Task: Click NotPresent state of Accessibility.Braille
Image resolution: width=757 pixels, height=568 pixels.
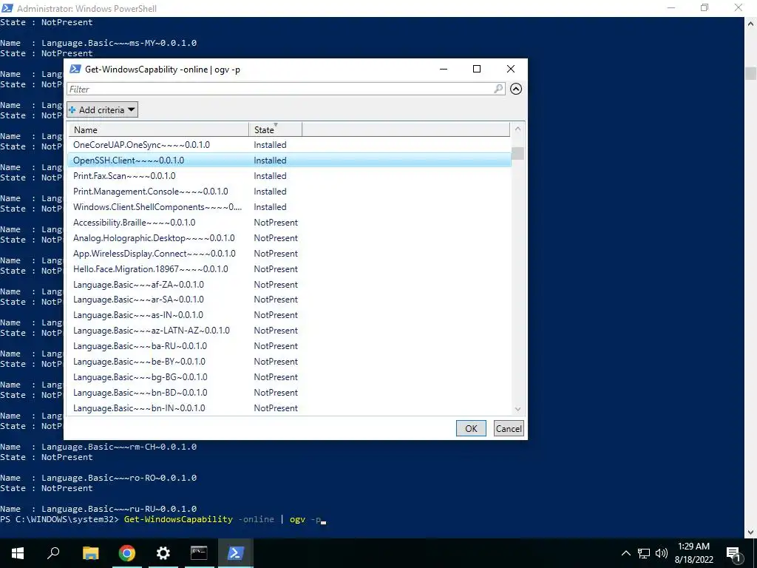Action: click(276, 223)
